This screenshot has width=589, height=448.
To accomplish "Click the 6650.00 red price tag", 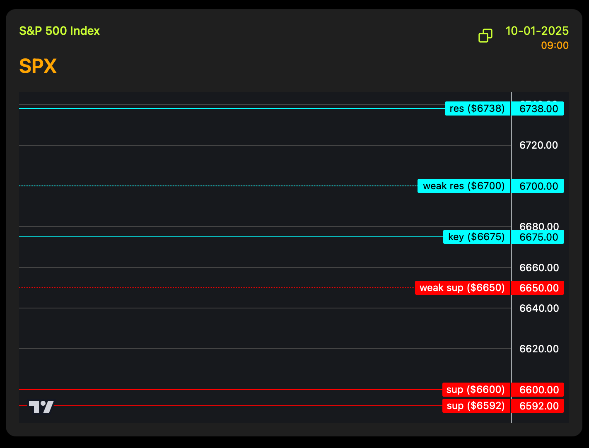I will click(538, 288).
